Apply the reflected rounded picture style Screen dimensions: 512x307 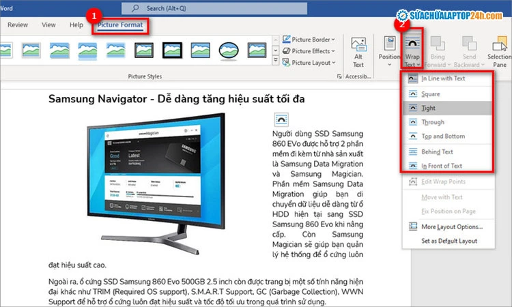click(x=87, y=51)
